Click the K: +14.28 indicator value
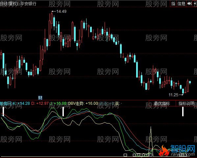 click(21, 103)
